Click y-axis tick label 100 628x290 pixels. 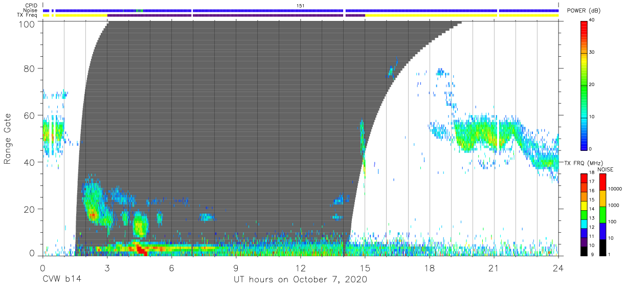pos(28,24)
